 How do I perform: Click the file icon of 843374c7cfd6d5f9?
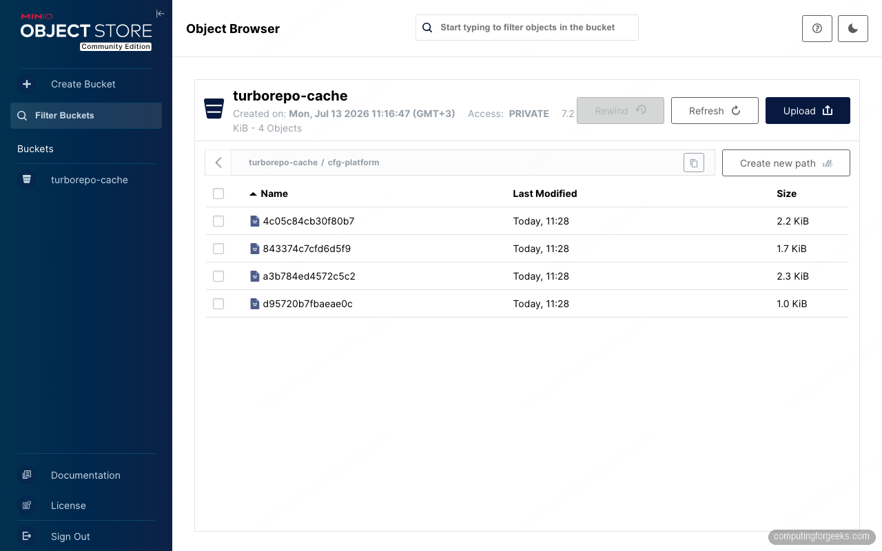click(254, 249)
